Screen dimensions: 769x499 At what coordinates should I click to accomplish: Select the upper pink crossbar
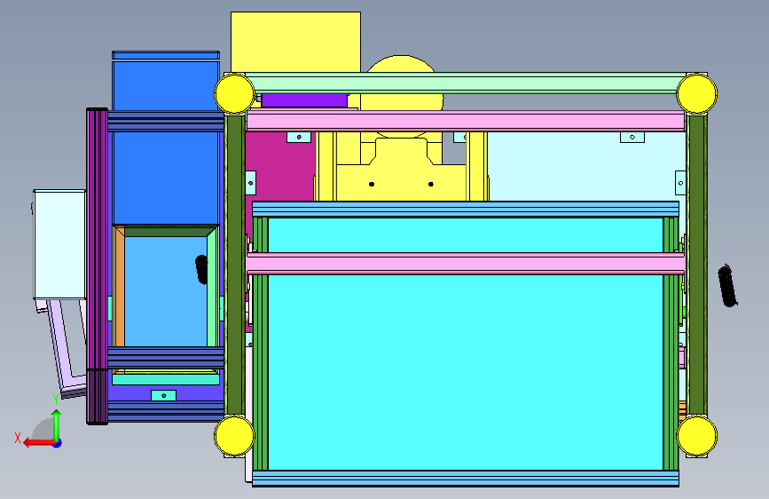[x=466, y=121]
